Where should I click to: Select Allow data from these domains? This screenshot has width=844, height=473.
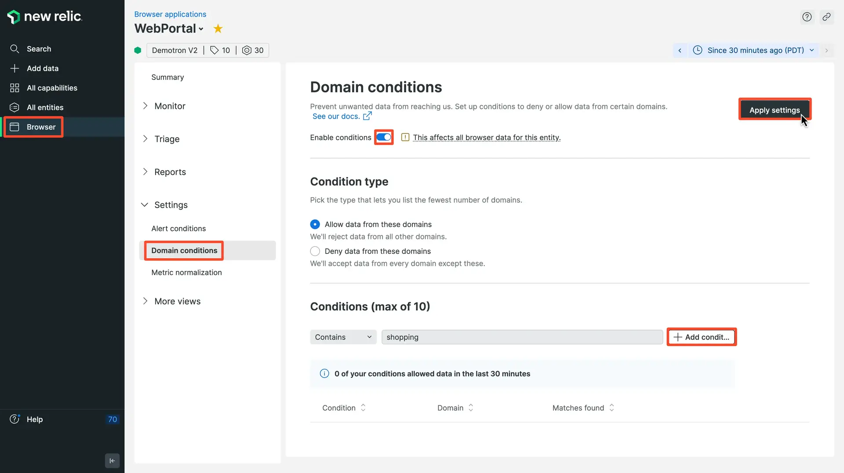pos(315,224)
